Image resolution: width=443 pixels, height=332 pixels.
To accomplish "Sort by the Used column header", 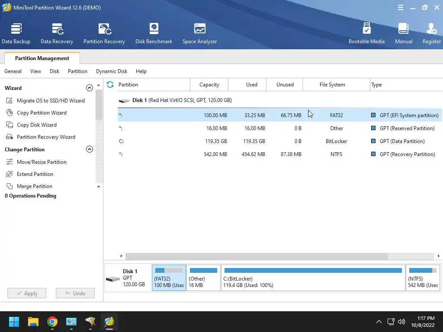I will click(x=247, y=85).
